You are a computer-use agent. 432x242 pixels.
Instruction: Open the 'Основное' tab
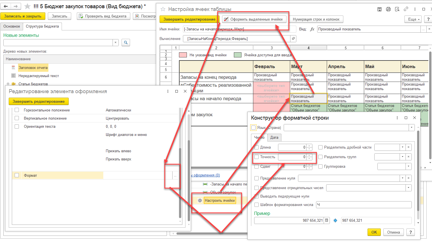[x=12, y=26]
